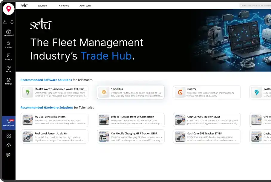271x182 pixels.
Task: Open the SmartBus solution card
Action: (131, 92)
